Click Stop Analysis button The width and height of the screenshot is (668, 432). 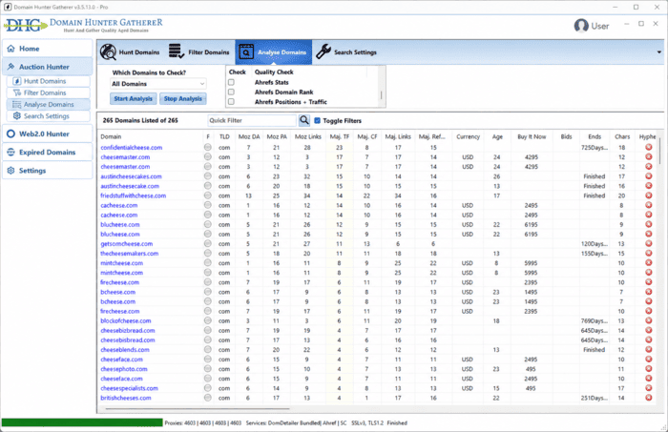(183, 99)
